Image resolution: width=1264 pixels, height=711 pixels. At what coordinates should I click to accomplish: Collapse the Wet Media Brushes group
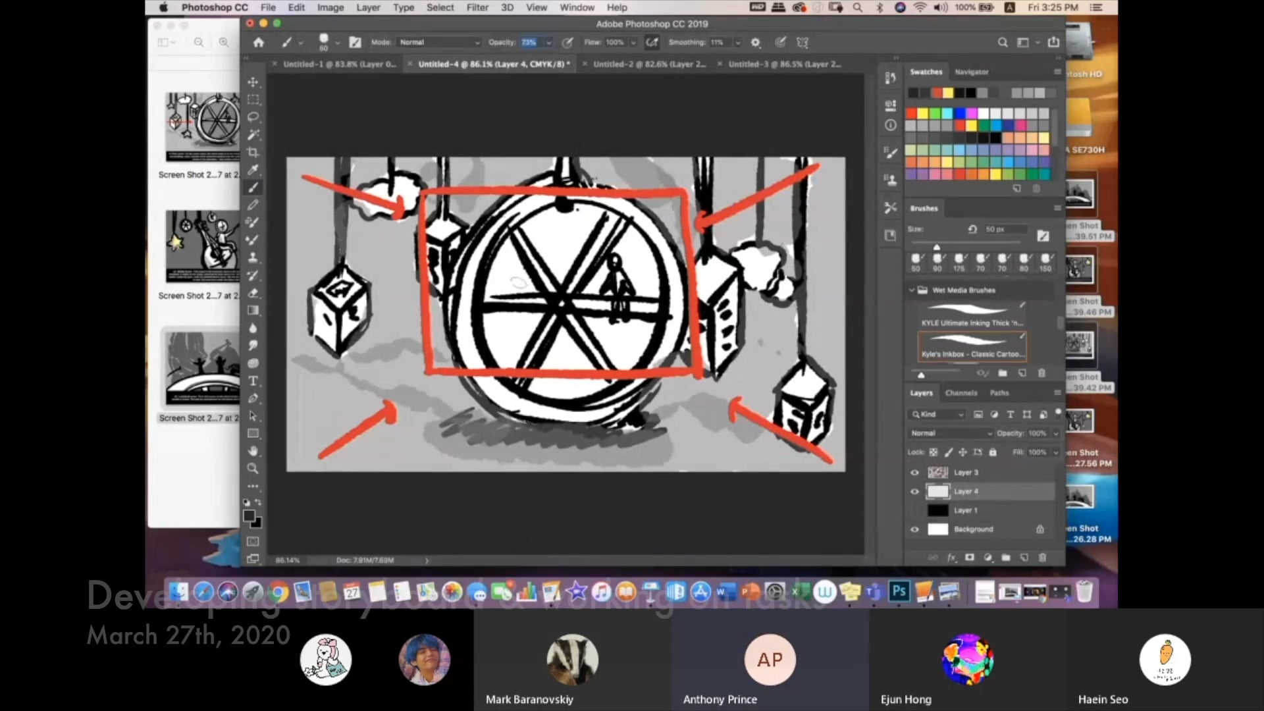coord(912,290)
